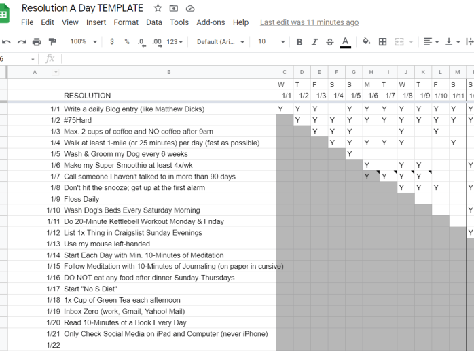Click the 'Last edit was 11 minutes ago' link
Screen dimensions: 474x351
tap(309, 22)
